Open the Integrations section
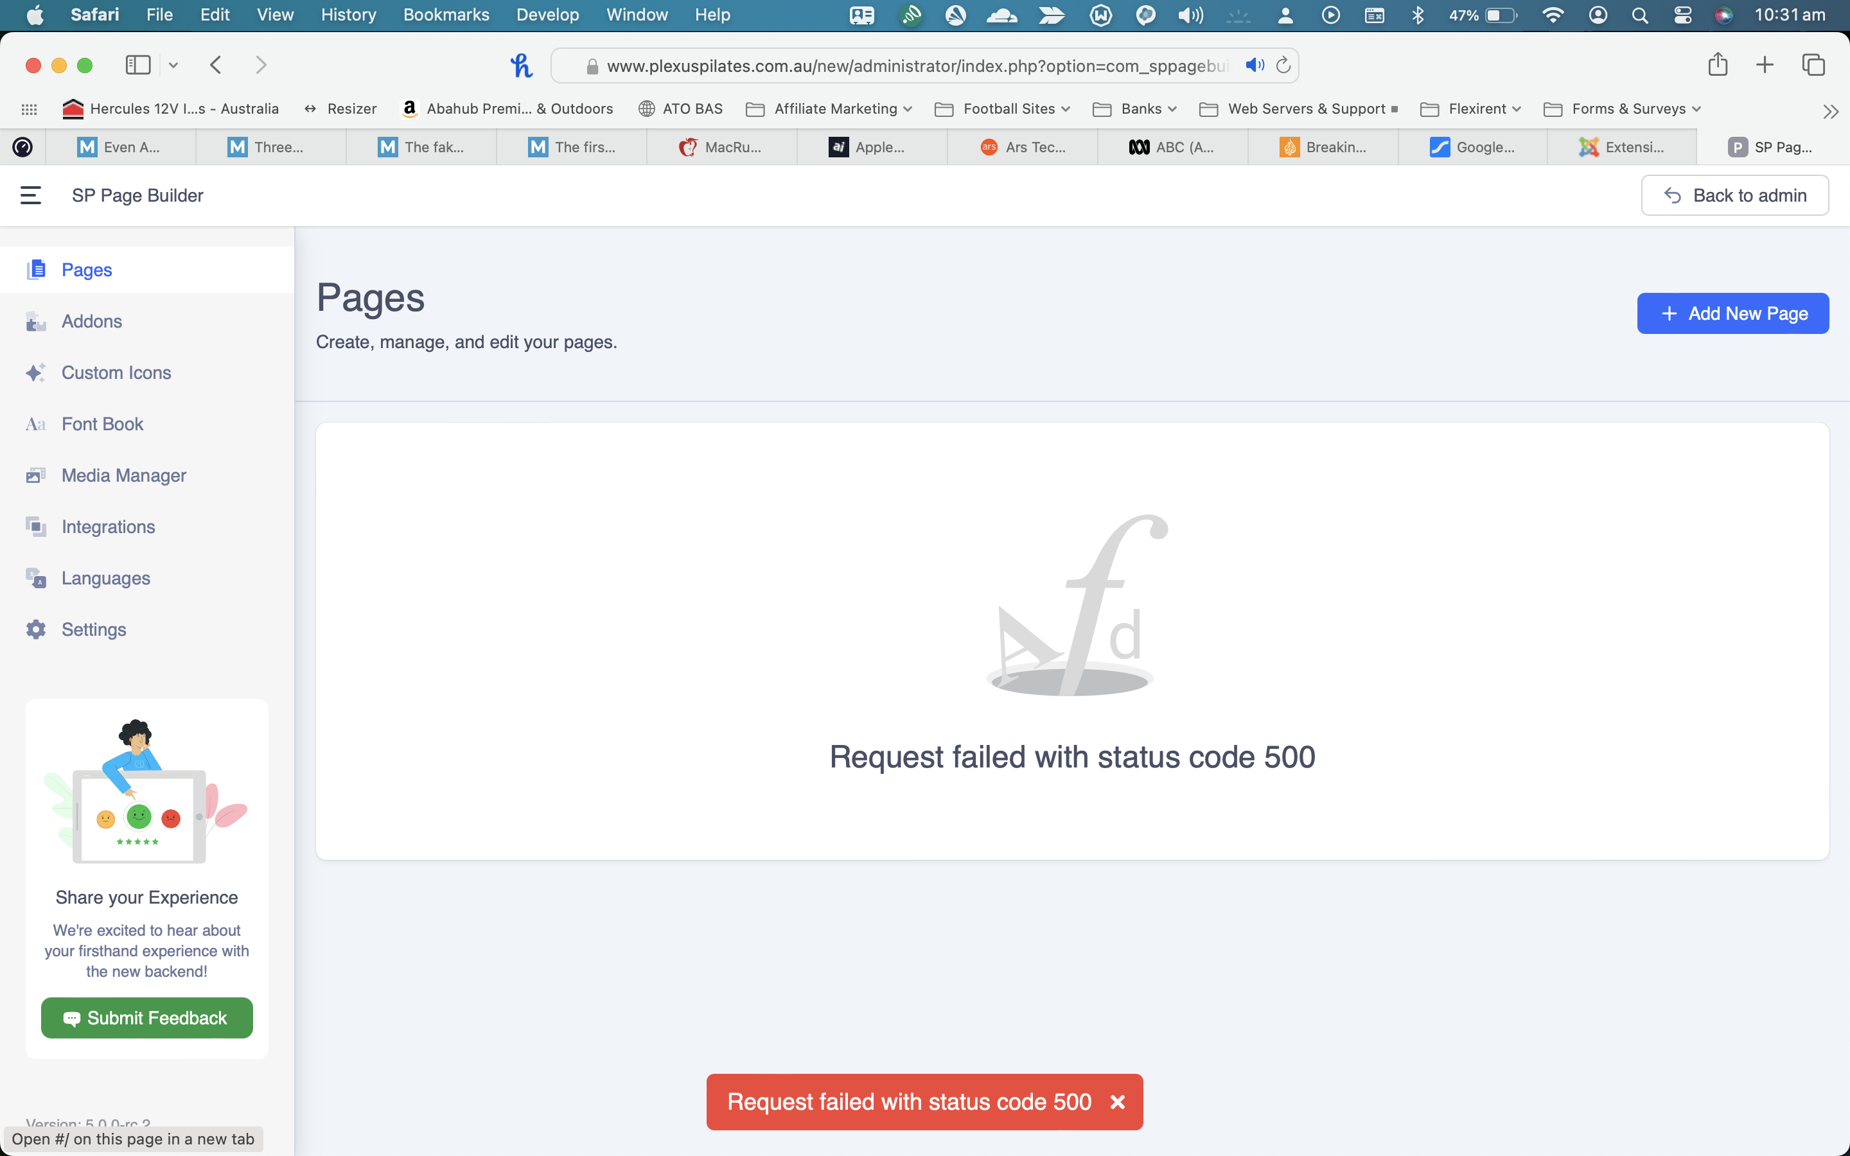 (108, 526)
